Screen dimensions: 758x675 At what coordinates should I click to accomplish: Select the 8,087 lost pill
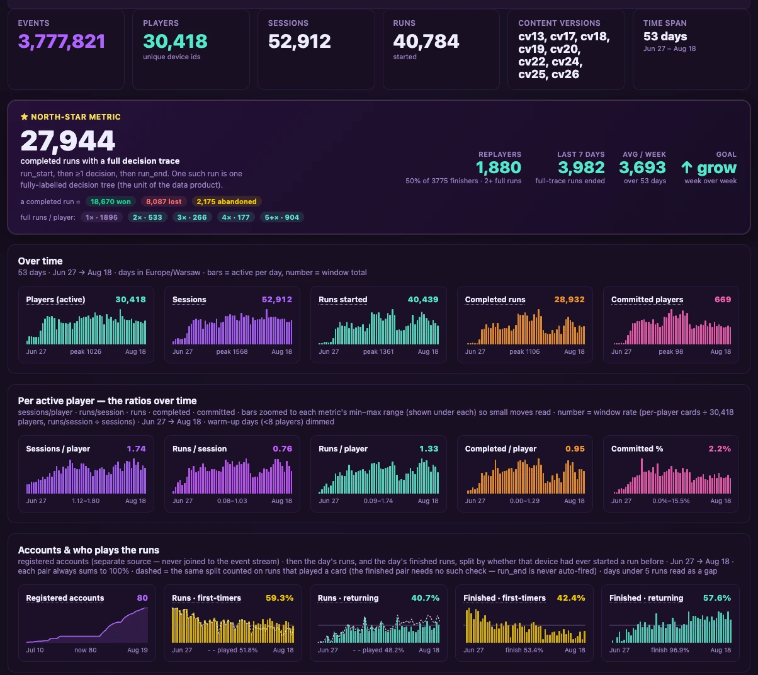click(164, 201)
